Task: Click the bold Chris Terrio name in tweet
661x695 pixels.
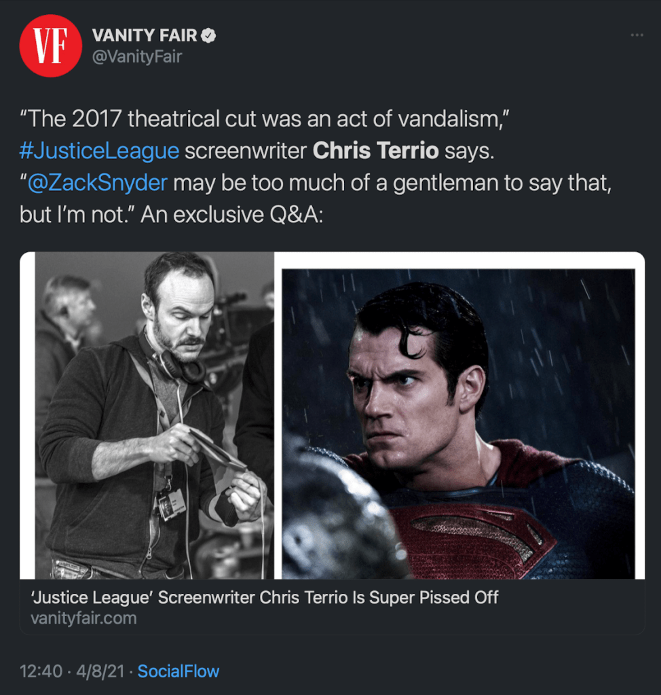Action: [x=375, y=150]
